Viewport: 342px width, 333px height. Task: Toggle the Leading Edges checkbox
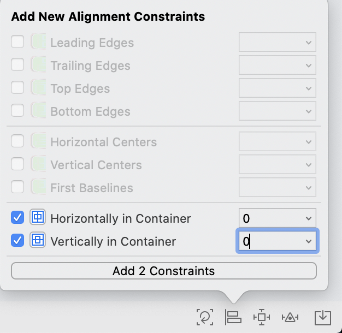pos(17,42)
